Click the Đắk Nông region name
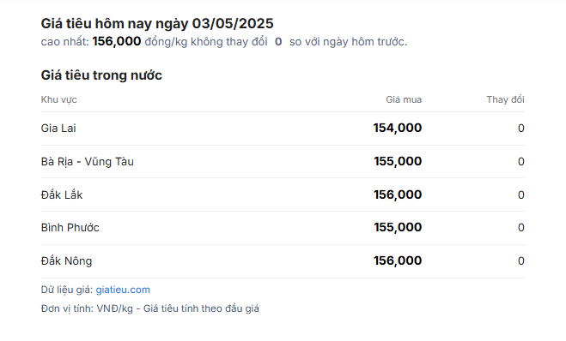This screenshot has width=566, height=341. point(66,260)
